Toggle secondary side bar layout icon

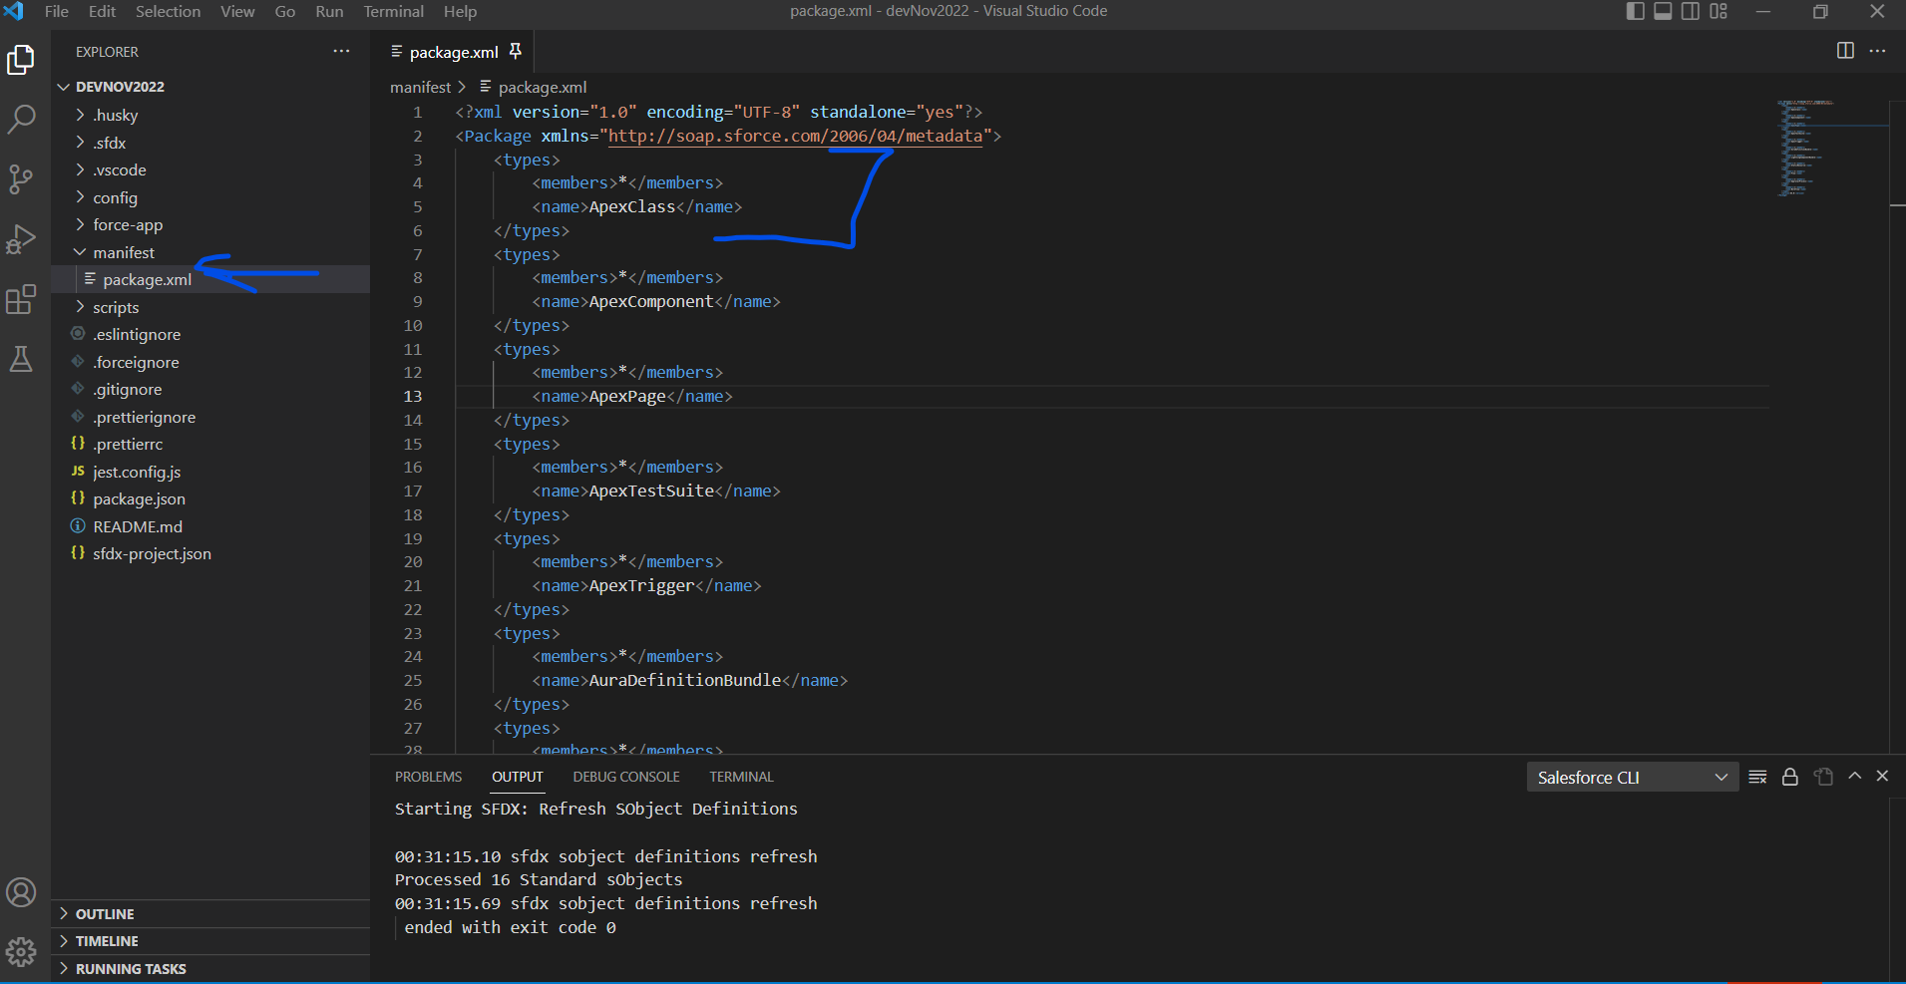[1691, 11]
